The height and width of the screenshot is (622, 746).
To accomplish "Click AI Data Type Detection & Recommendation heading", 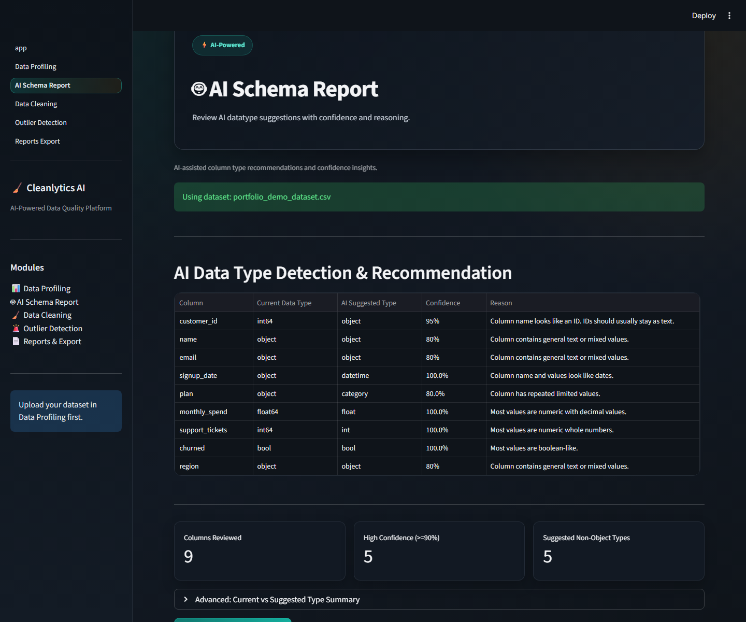I will coord(343,273).
